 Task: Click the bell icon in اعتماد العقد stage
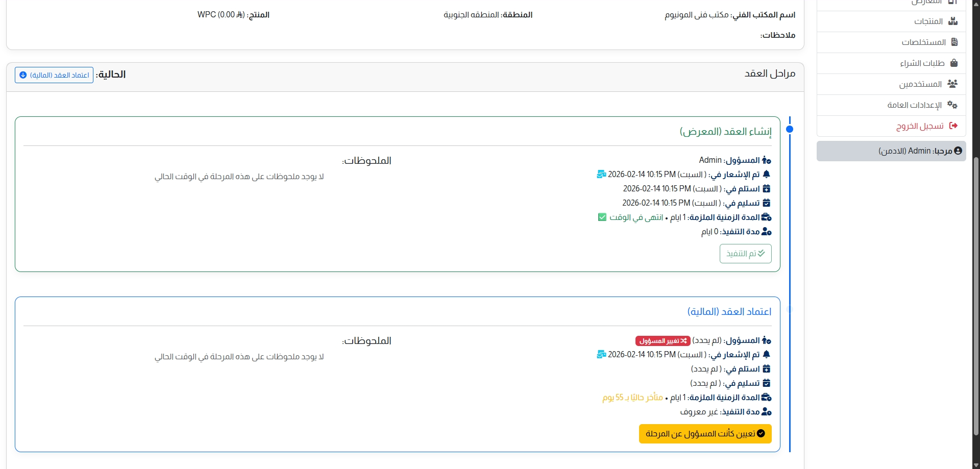[766, 354]
